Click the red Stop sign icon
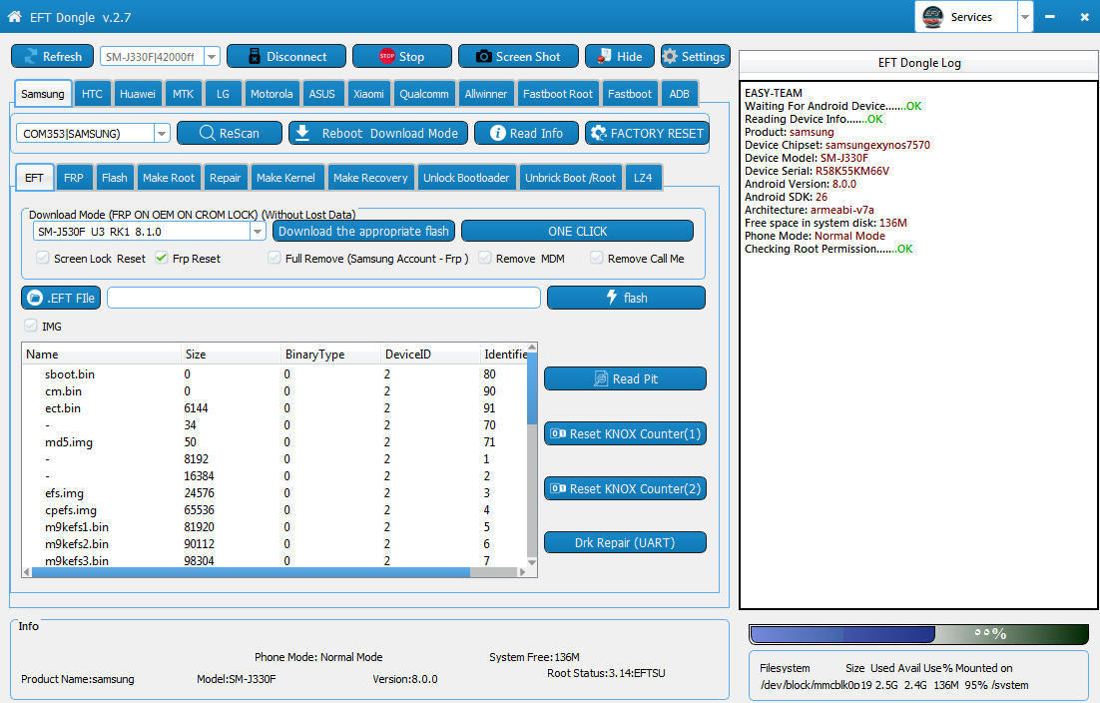This screenshot has width=1100, height=703. pos(386,57)
